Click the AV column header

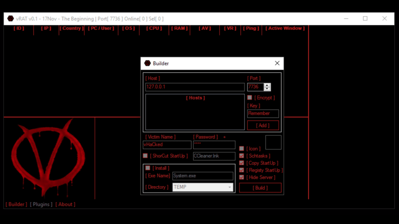pyautogui.click(x=205, y=28)
